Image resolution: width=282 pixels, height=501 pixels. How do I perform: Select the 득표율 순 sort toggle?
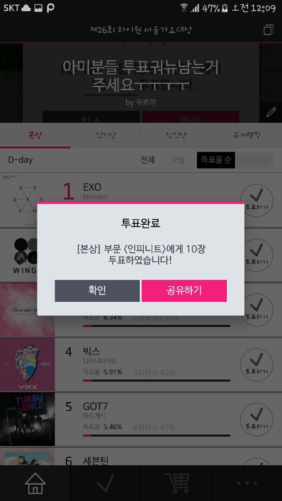pyautogui.click(x=216, y=160)
